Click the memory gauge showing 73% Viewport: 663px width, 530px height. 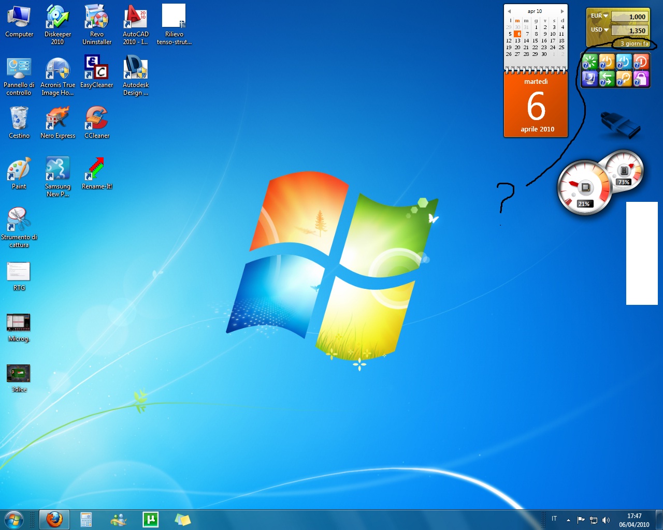click(624, 170)
